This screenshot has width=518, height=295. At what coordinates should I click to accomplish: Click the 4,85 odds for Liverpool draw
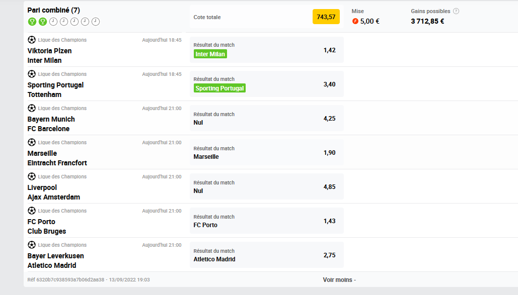click(x=329, y=187)
